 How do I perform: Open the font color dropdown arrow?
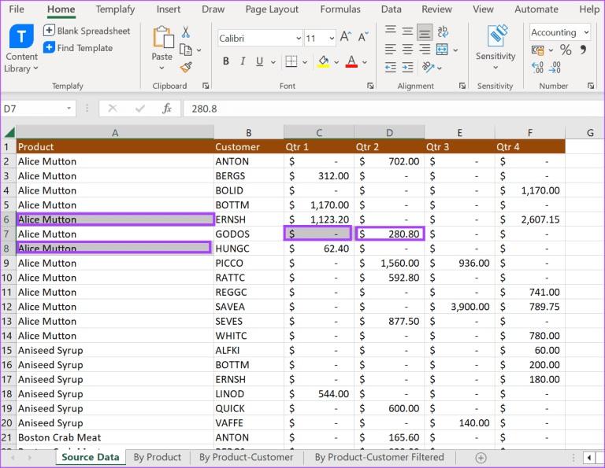pyautogui.click(x=365, y=62)
